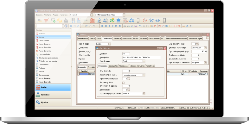Toggle the Requiere anticipo checkbox
This screenshot has height=124, width=249.
[x=123, y=83]
